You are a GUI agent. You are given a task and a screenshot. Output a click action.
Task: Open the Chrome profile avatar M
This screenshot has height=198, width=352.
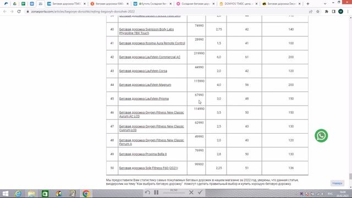pyautogui.click(x=340, y=12)
